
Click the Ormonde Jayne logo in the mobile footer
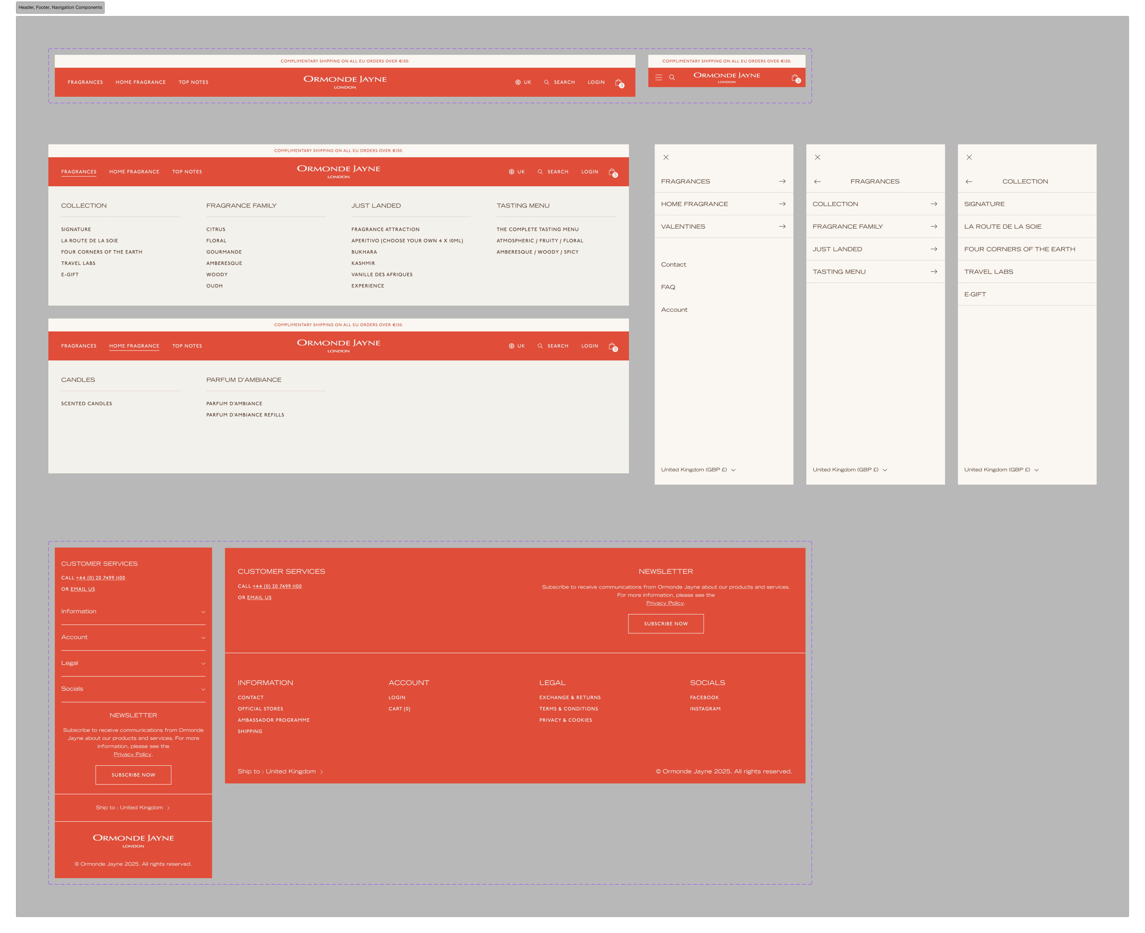(x=133, y=840)
